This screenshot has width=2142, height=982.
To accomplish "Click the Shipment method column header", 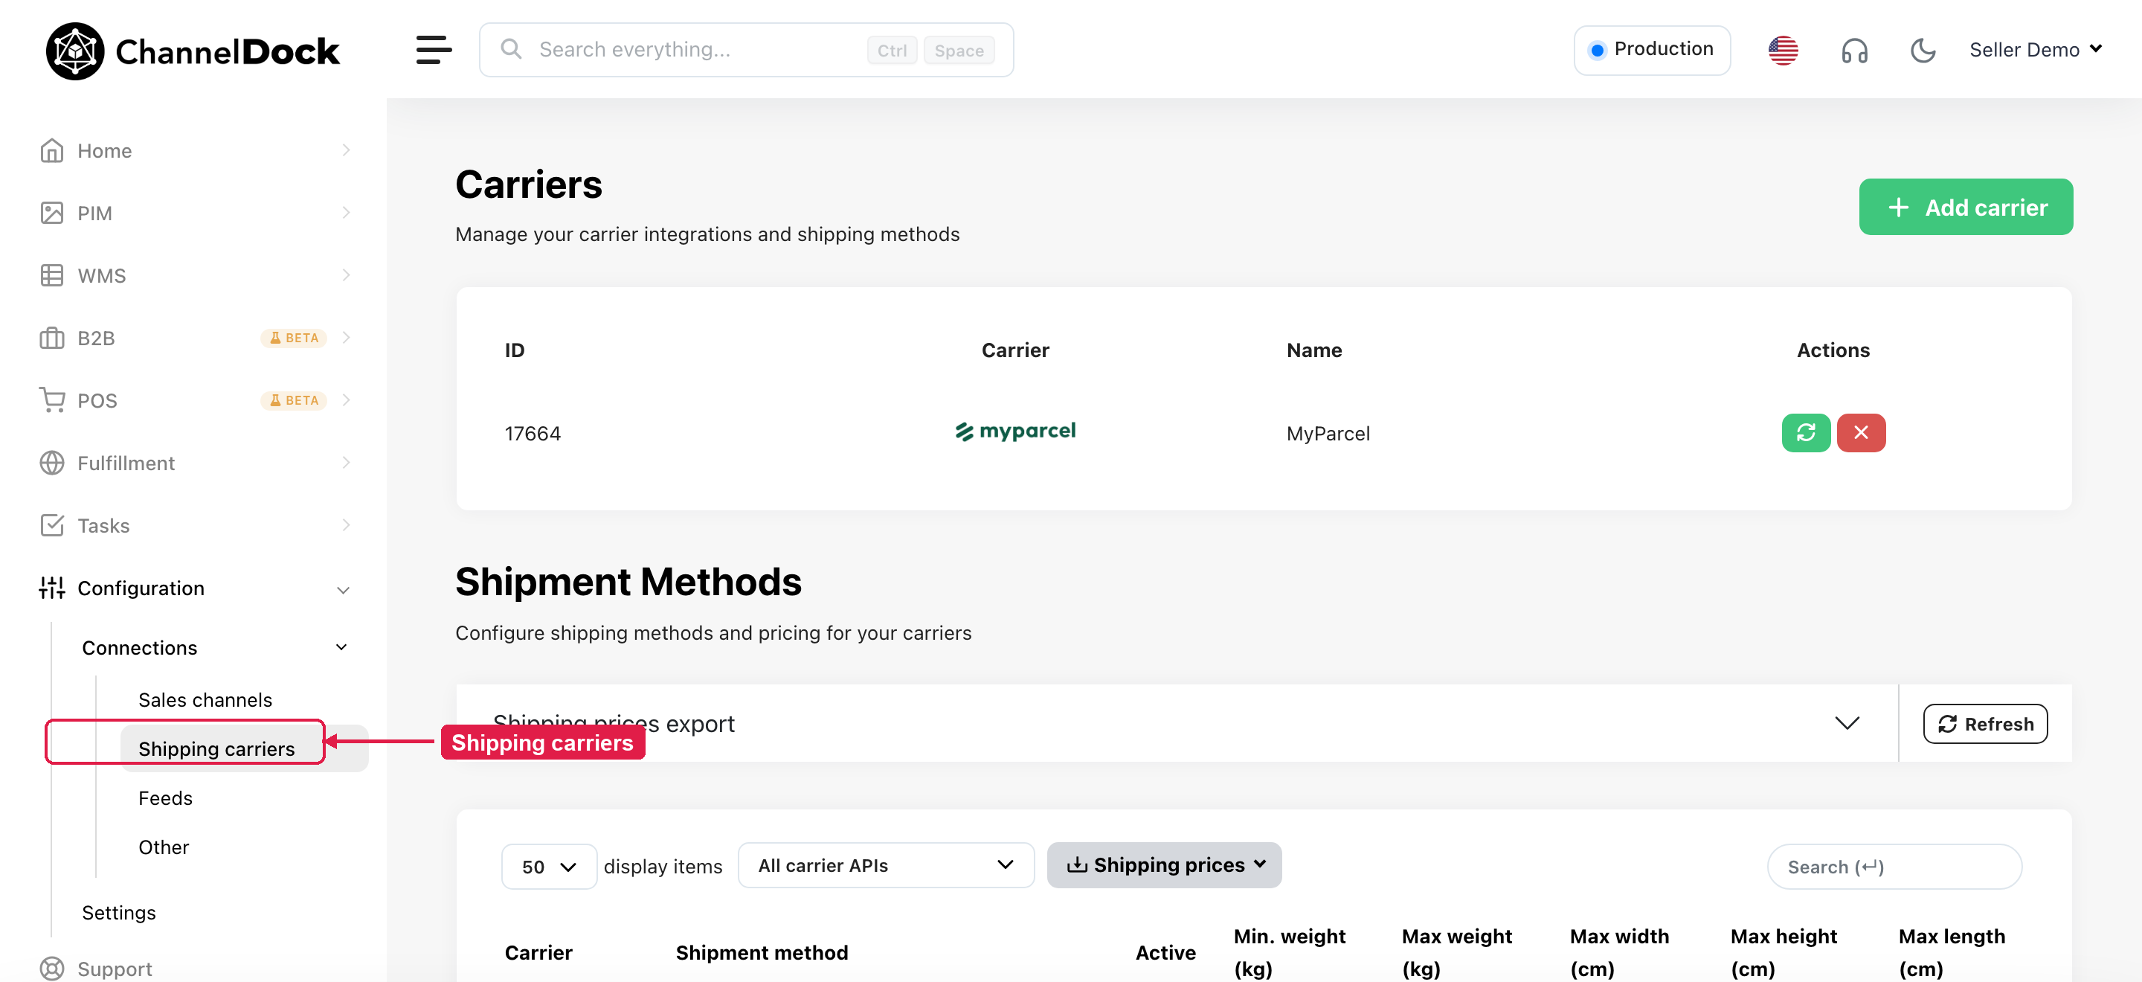I will pos(762,953).
